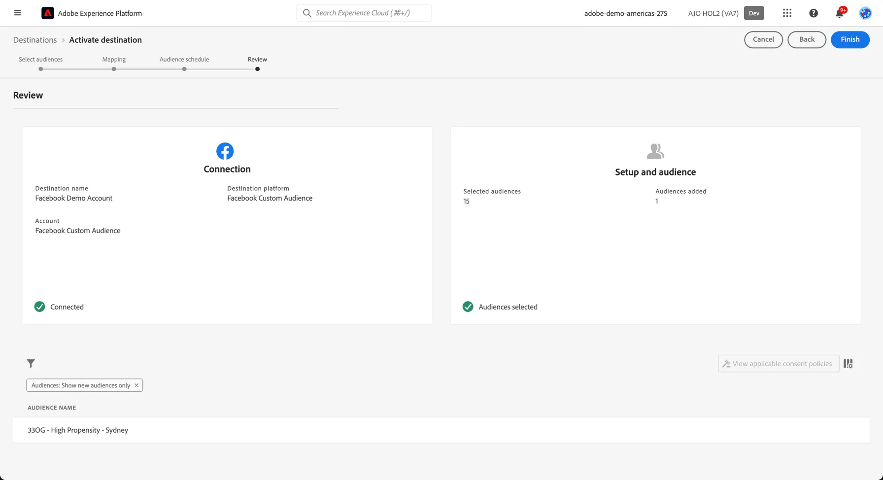The width and height of the screenshot is (883, 480).
Task: Open the column settings icon
Action: 848,364
